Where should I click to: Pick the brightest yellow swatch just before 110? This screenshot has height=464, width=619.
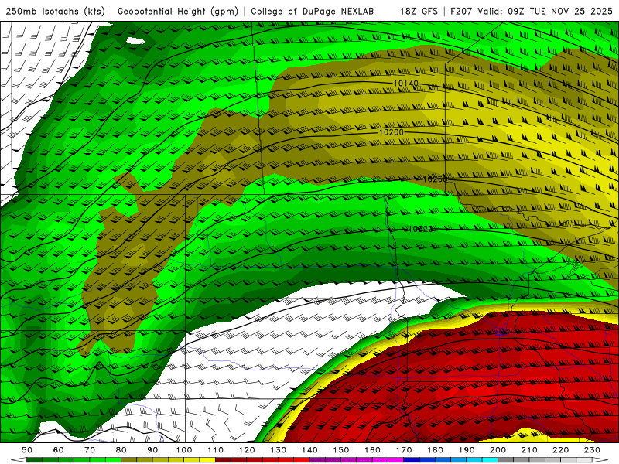tap(207, 460)
